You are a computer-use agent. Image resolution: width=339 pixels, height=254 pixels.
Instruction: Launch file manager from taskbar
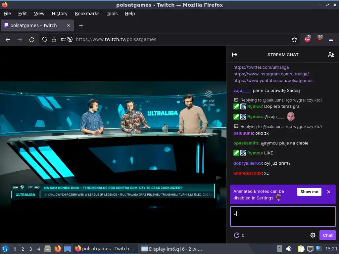pyautogui.click(x=48, y=249)
